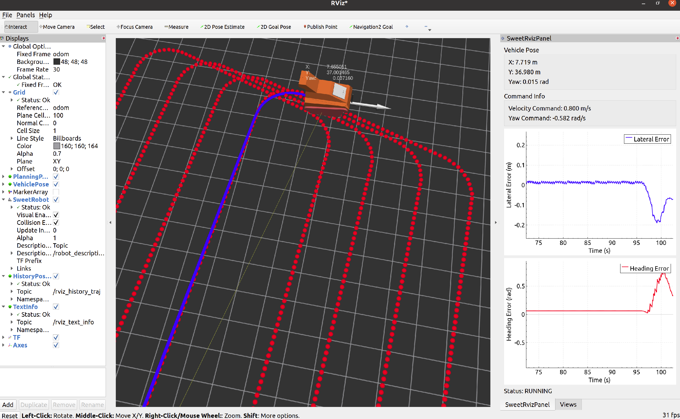The image size is (680, 419).
Task: Open the Grid Color swatch 160;160;164
Action: click(x=57, y=146)
